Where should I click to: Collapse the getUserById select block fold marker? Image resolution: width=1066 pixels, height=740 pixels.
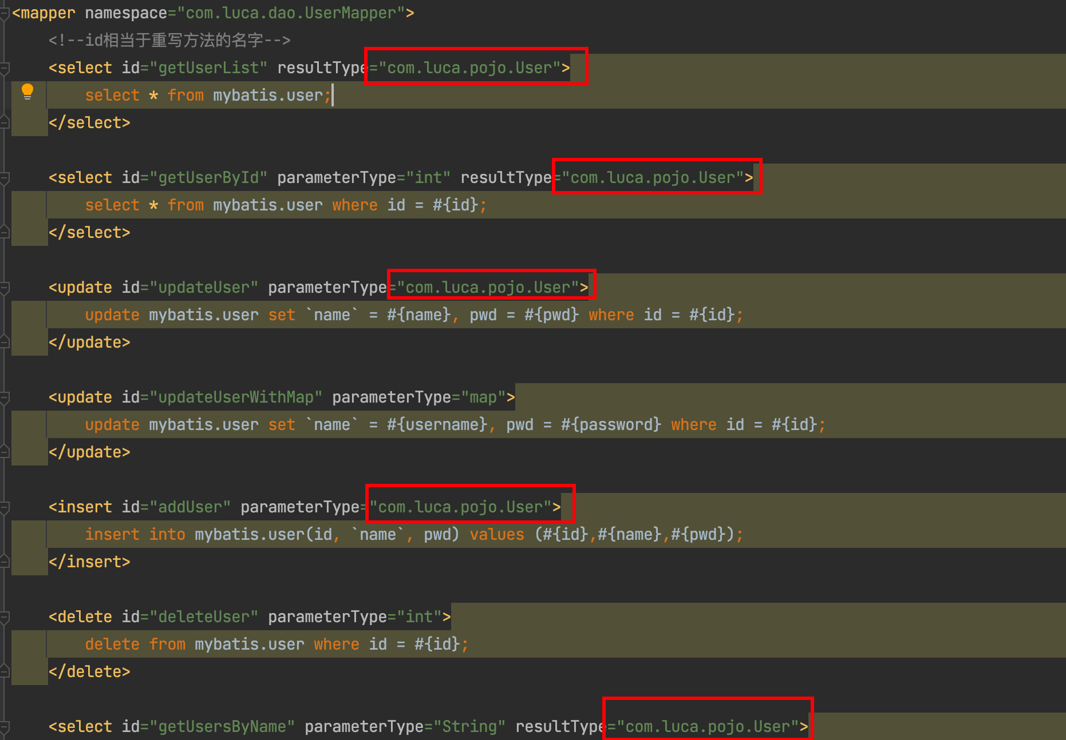[5, 178]
